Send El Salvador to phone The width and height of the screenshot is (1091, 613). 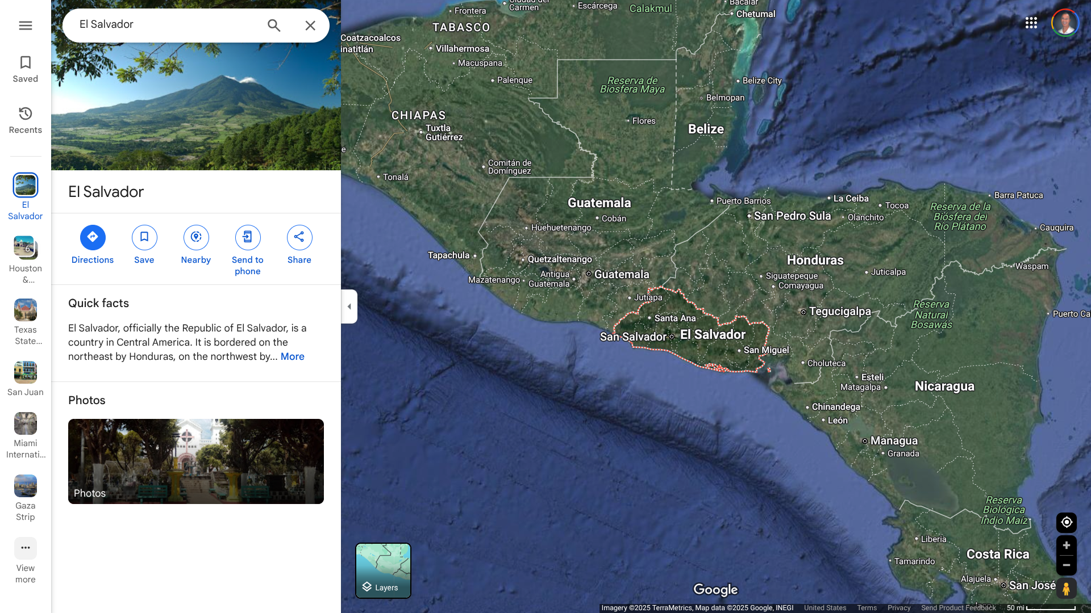click(248, 237)
